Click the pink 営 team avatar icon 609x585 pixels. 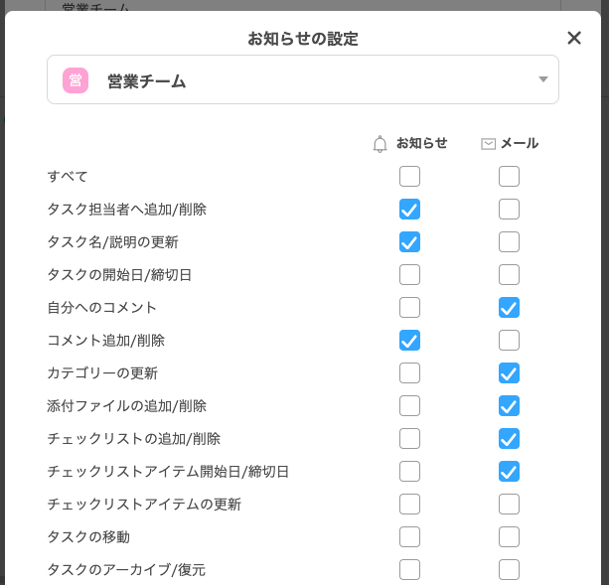76,80
